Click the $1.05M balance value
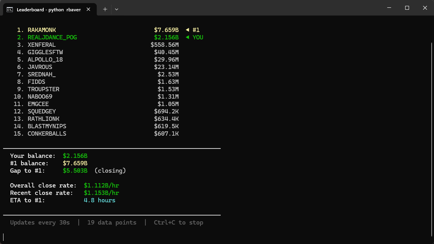Image resolution: width=434 pixels, height=244 pixels. click(168, 104)
